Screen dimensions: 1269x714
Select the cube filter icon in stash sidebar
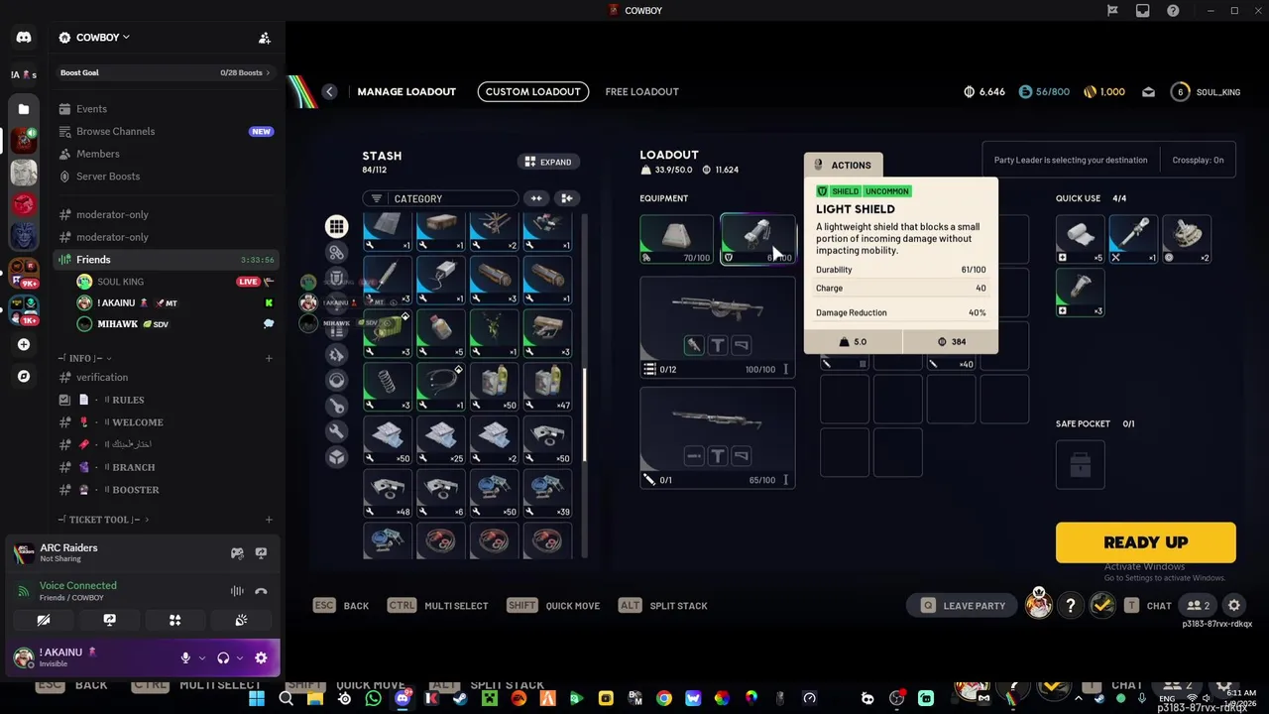point(337,457)
